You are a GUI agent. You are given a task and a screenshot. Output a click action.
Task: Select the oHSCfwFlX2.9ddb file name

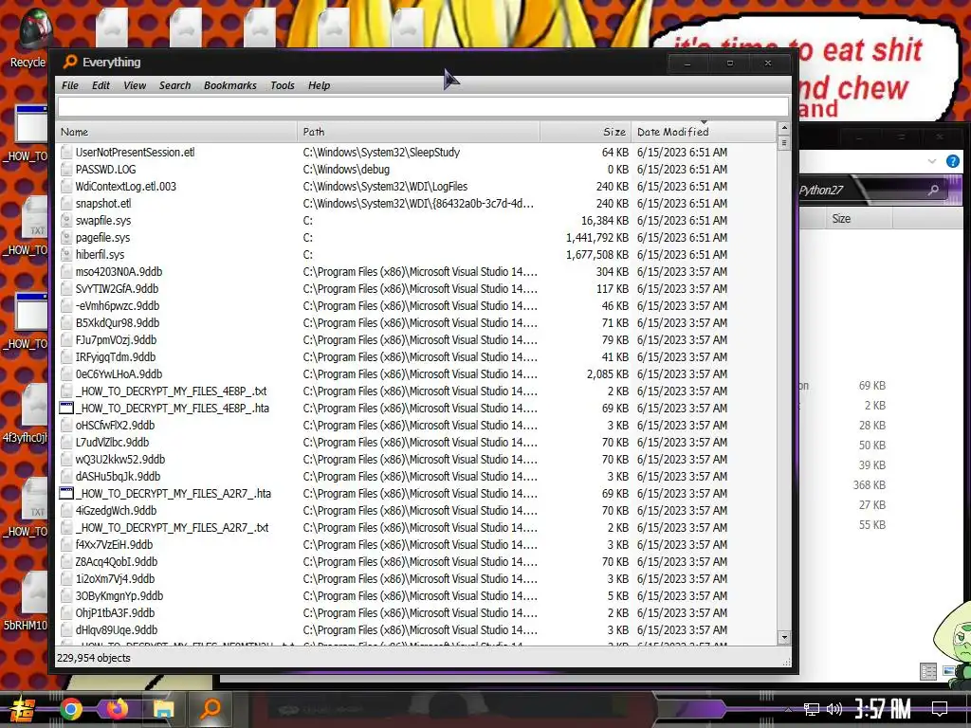point(115,426)
